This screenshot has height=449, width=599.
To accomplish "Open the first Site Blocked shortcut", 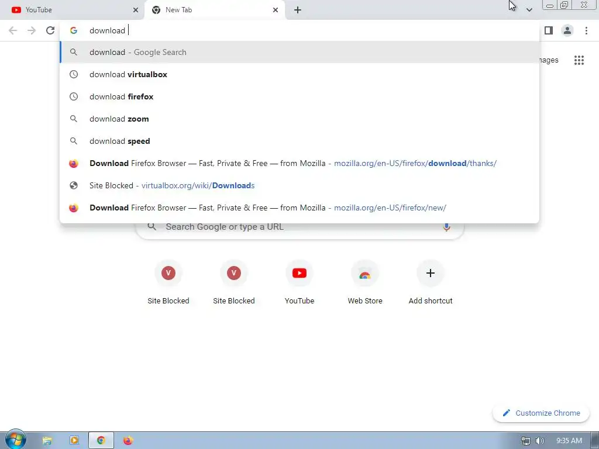I will tap(168, 282).
